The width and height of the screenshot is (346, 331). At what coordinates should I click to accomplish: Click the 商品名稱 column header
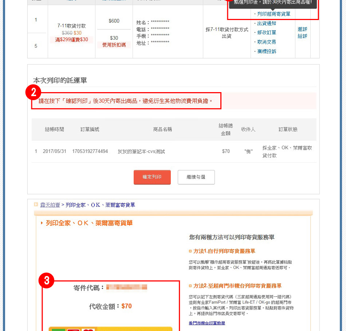(x=163, y=129)
